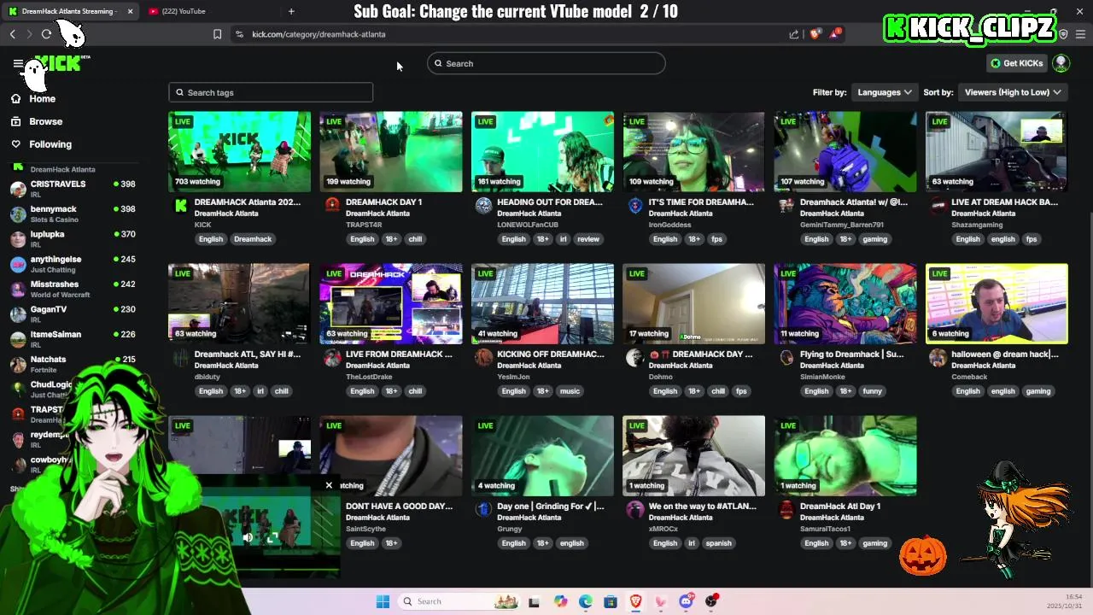1093x615 pixels.
Task: Open Brave Rewards triangle icon
Action: point(835,34)
